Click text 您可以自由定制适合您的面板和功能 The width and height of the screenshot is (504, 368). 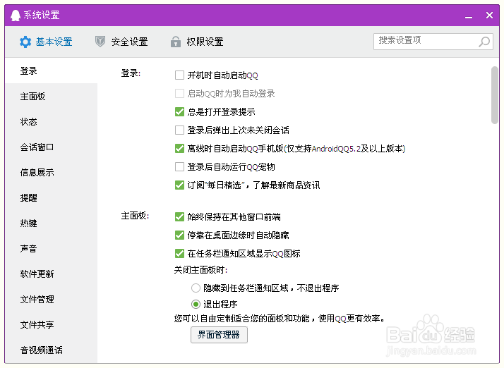pyautogui.click(x=241, y=319)
